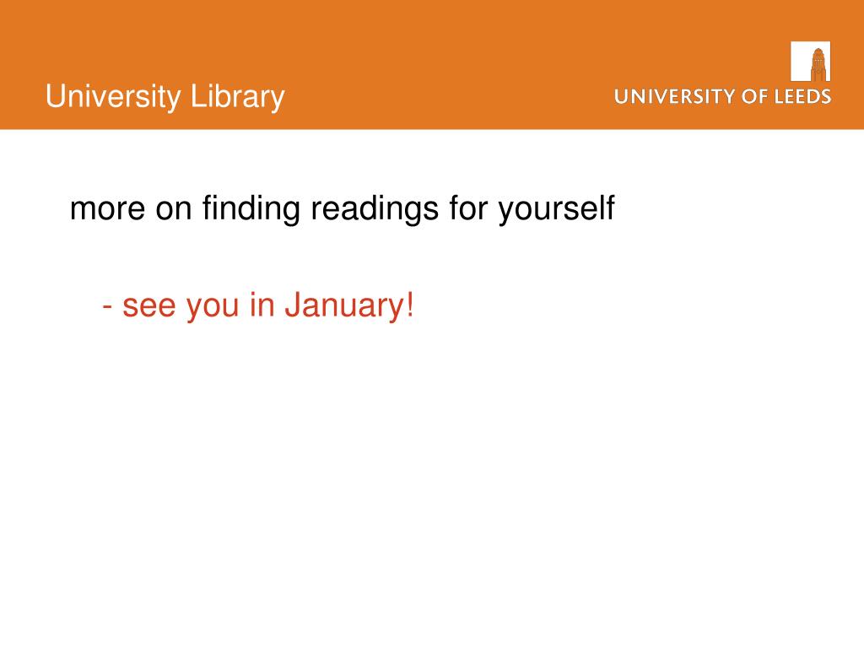Click the word "UNIVERSITY" in the Leeds wordmark
This screenshot has height=648, width=864.
[x=675, y=96]
